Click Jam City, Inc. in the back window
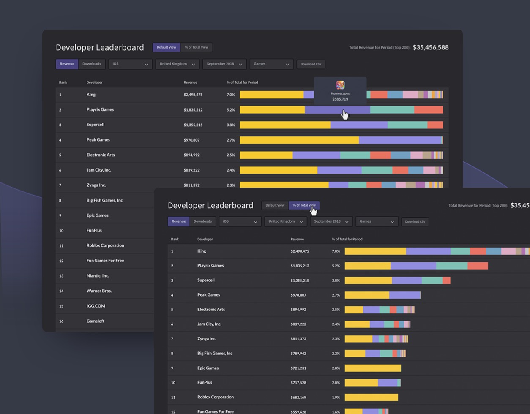This screenshot has width=530, height=414. click(99, 170)
